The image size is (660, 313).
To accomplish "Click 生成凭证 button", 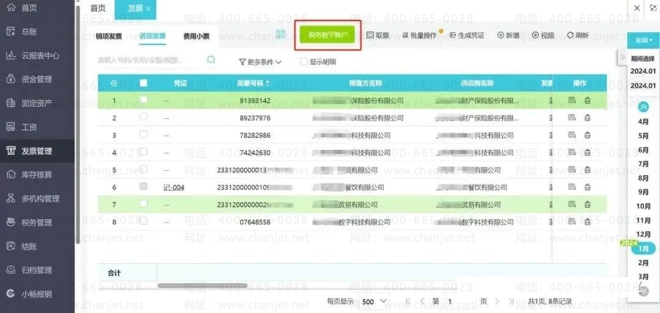I will click(x=467, y=36).
